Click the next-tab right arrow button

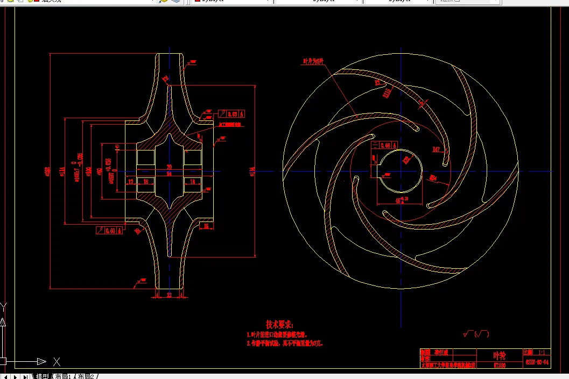pyautogui.click(x=15, y=377)
